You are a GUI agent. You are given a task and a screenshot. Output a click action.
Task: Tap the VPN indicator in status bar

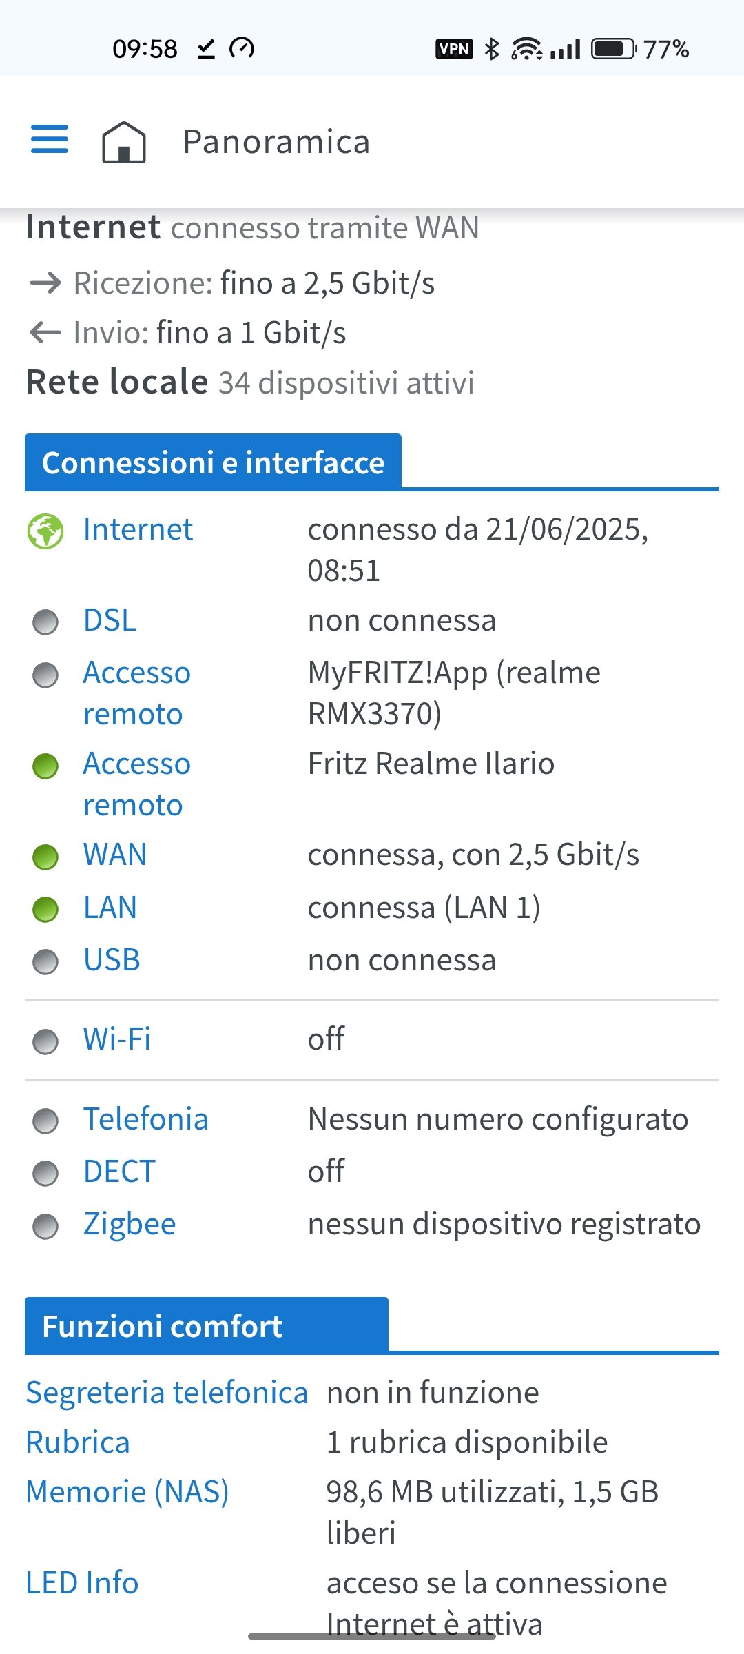pos(454,49)
